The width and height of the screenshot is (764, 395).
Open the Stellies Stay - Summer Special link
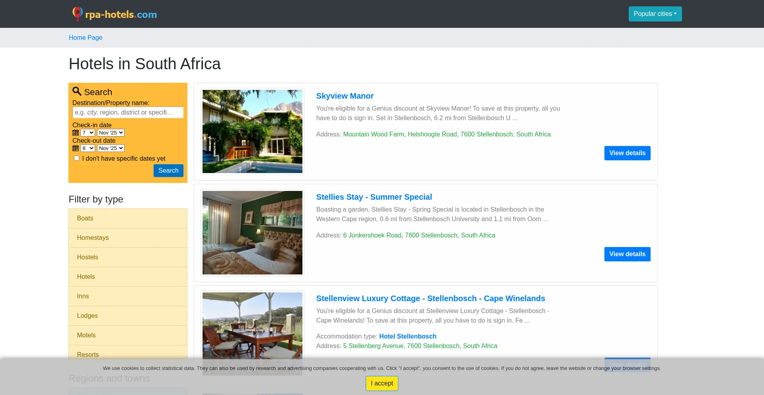[x=374, y=197]
